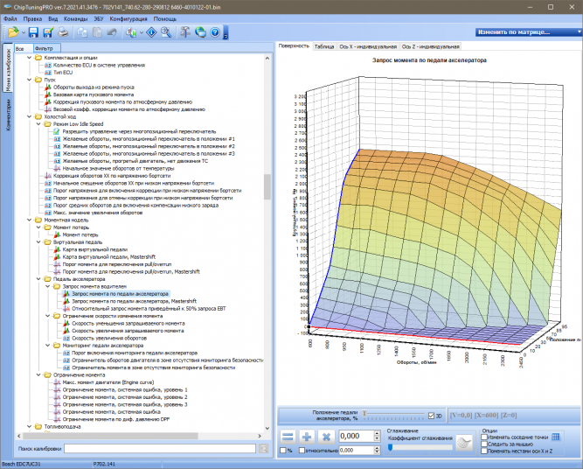The height and width of the screenshot is (469, 583).
Task: Click the search button beside 'Поиск калибровки' field
Action: pos(264,449)
